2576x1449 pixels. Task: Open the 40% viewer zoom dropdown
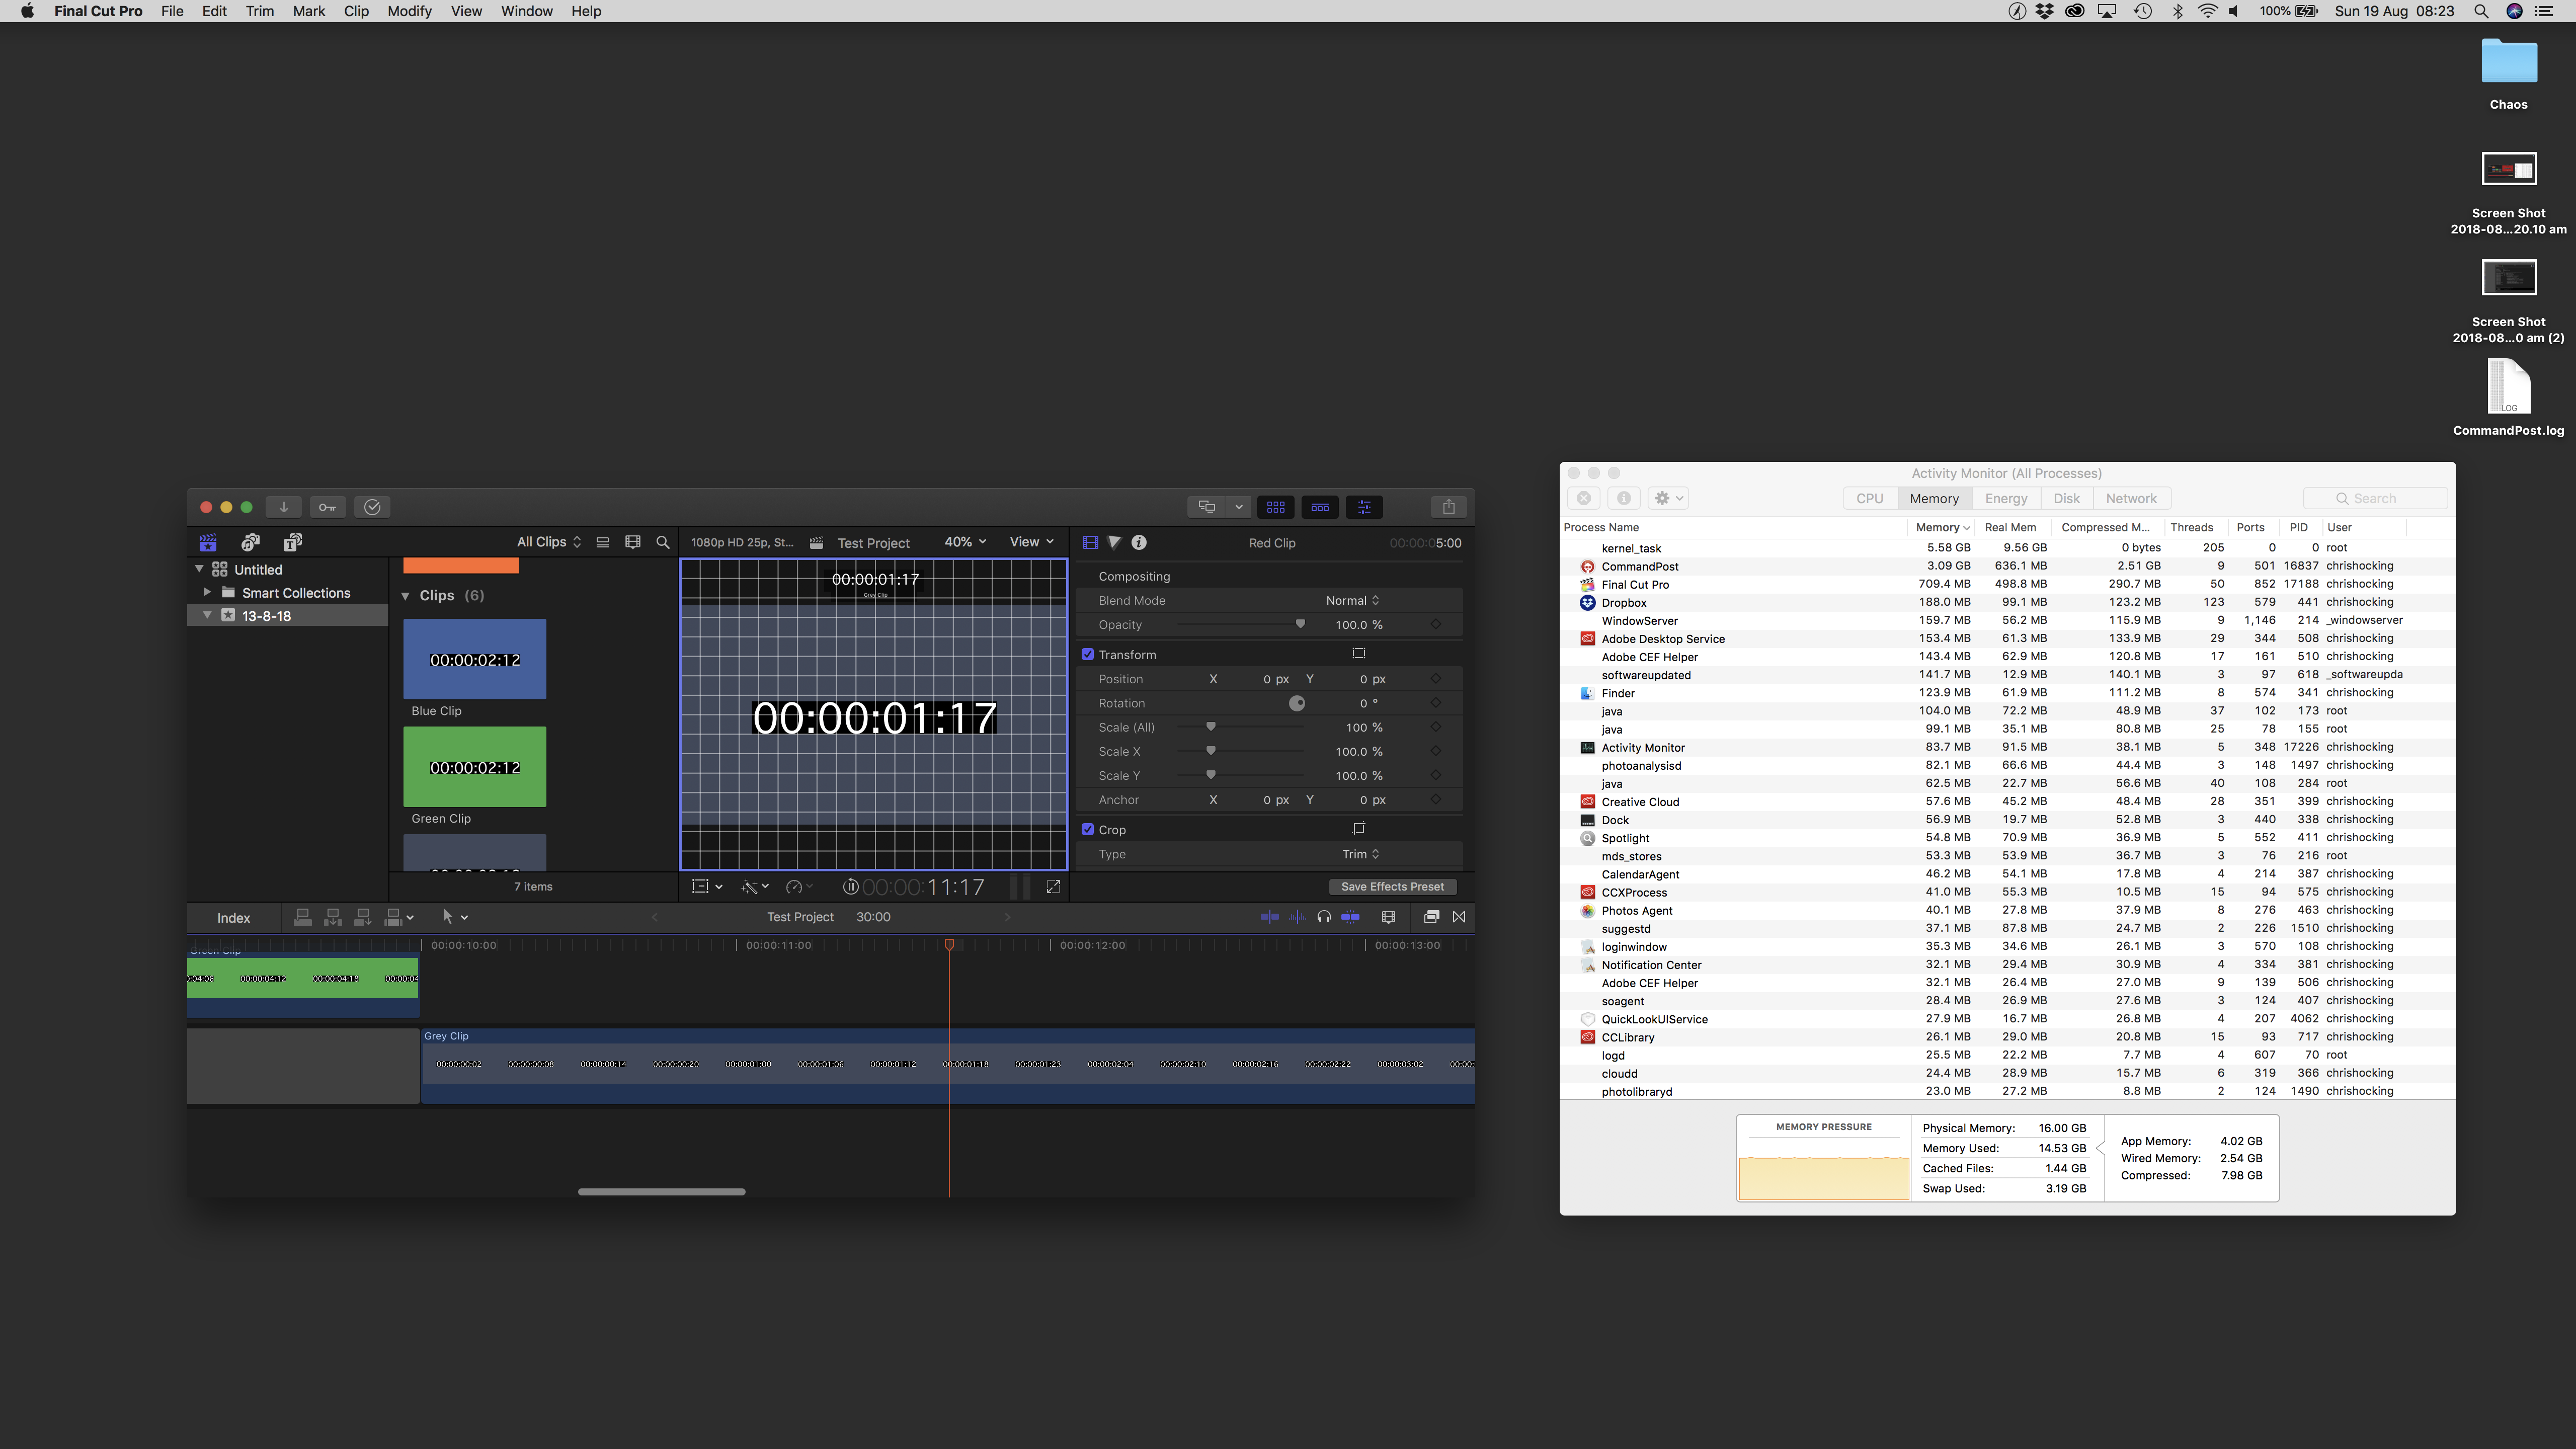coord(965,542)
